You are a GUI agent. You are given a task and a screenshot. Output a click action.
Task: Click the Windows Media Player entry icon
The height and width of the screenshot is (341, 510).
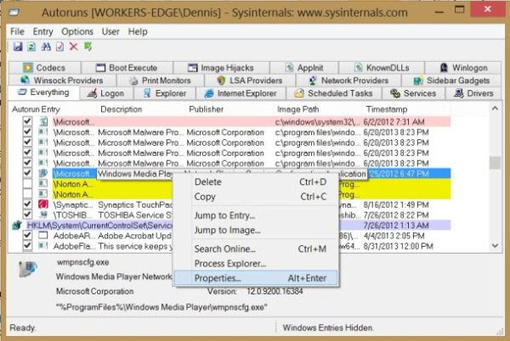tap(43, 173)
